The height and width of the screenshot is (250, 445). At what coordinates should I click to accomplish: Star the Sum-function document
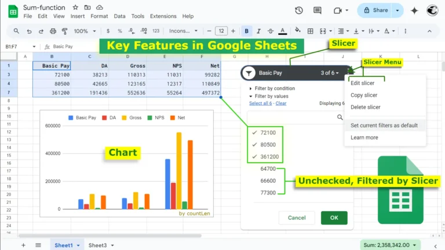[75, 8]
